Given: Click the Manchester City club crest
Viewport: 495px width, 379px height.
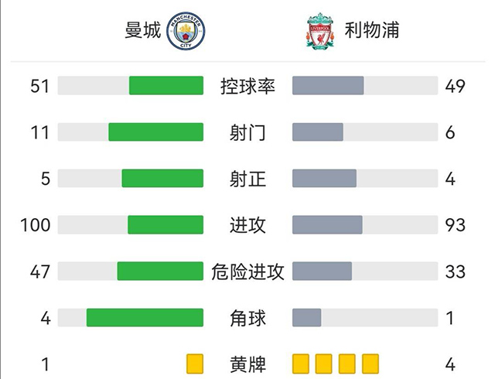Looking at the screenshot, I should [x=183, y=32].
